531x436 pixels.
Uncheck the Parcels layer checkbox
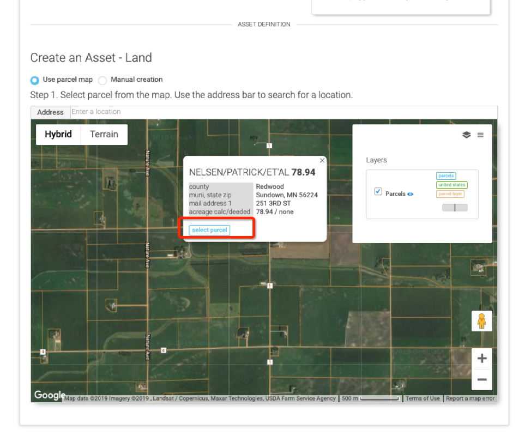378,192
